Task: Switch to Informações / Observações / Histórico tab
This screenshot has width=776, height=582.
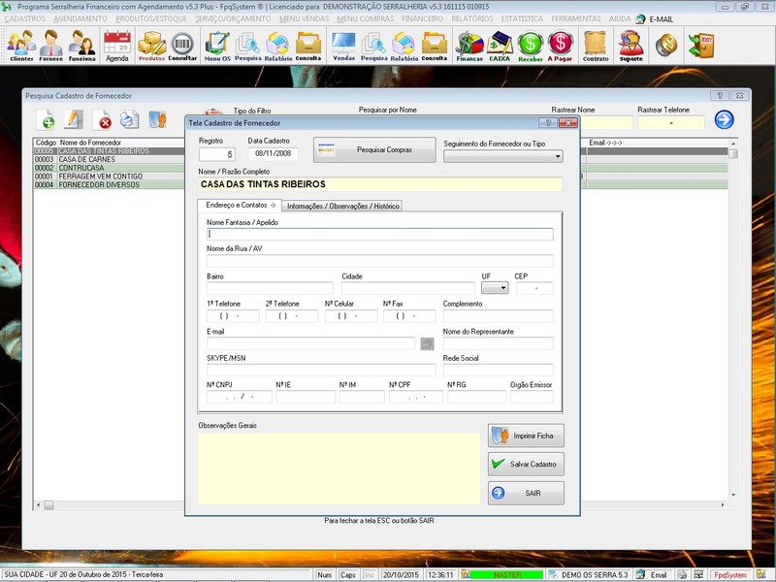Action: tap(343, 206)
